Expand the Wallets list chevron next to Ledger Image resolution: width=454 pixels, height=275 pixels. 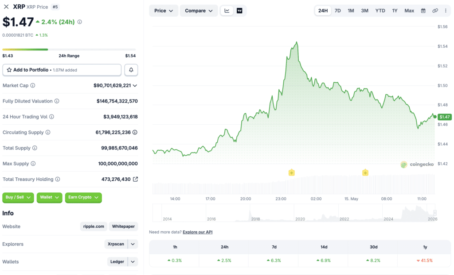tap(133, 262)
